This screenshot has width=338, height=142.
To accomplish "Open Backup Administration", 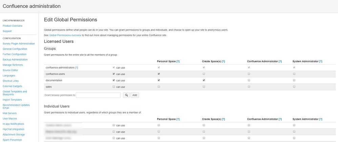I will (x=15, y=60).
